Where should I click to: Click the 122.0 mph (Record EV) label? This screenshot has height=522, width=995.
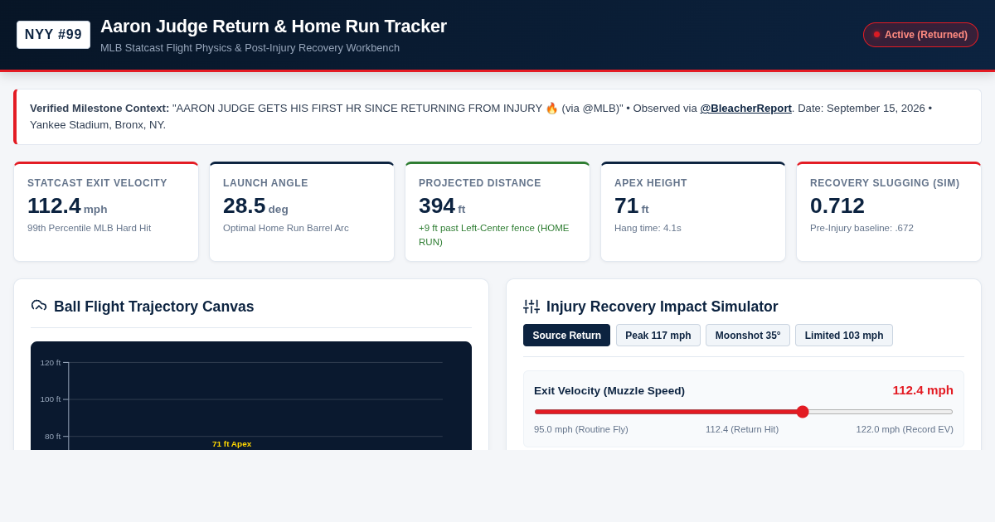(x=905, y=429)
